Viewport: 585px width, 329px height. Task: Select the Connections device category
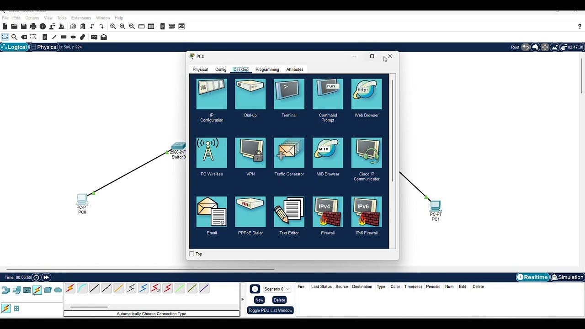(37, 290)
